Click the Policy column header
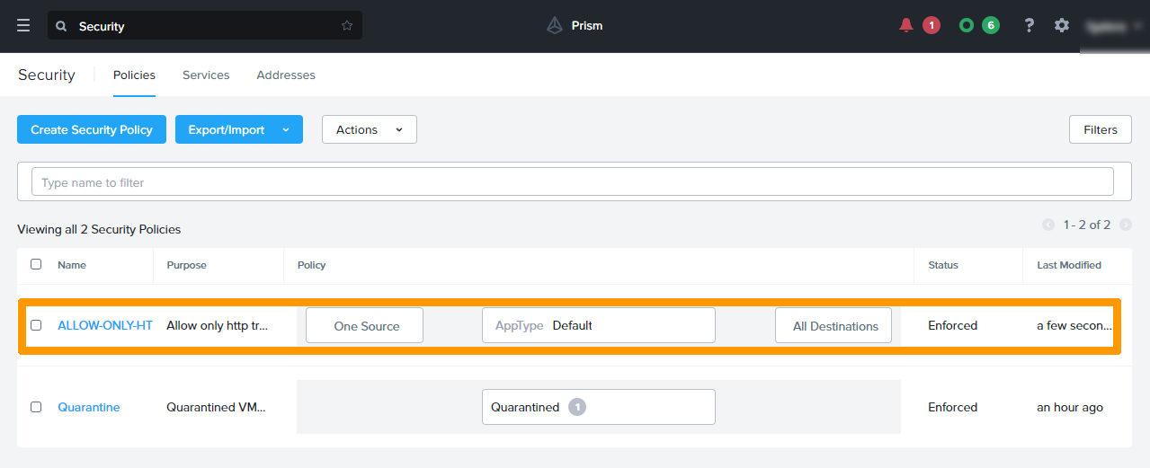 click(311, 265)
